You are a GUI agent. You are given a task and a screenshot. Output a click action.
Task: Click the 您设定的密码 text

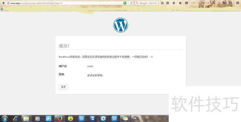click(95, 75)
